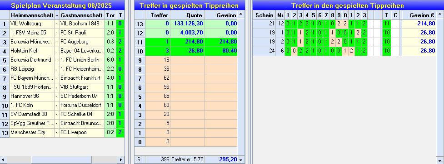Click the Gastmannschaft column header

tap(82, 15)
